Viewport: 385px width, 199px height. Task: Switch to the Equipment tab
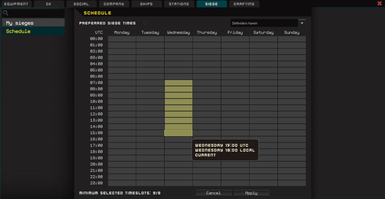tap(16, 4)
